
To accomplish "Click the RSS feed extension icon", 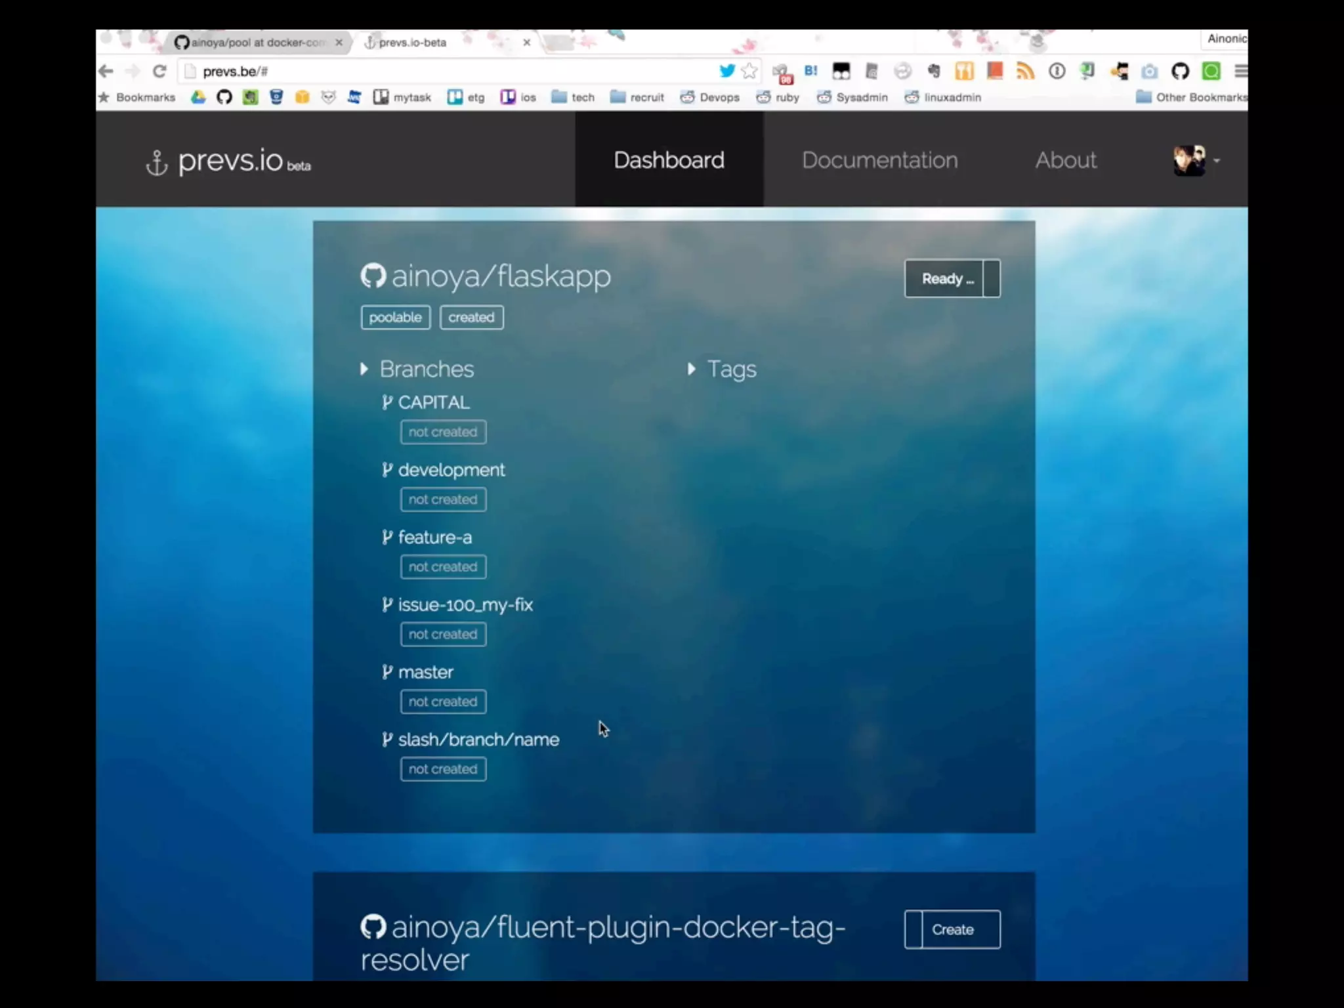I will [x=1025, y=71].
